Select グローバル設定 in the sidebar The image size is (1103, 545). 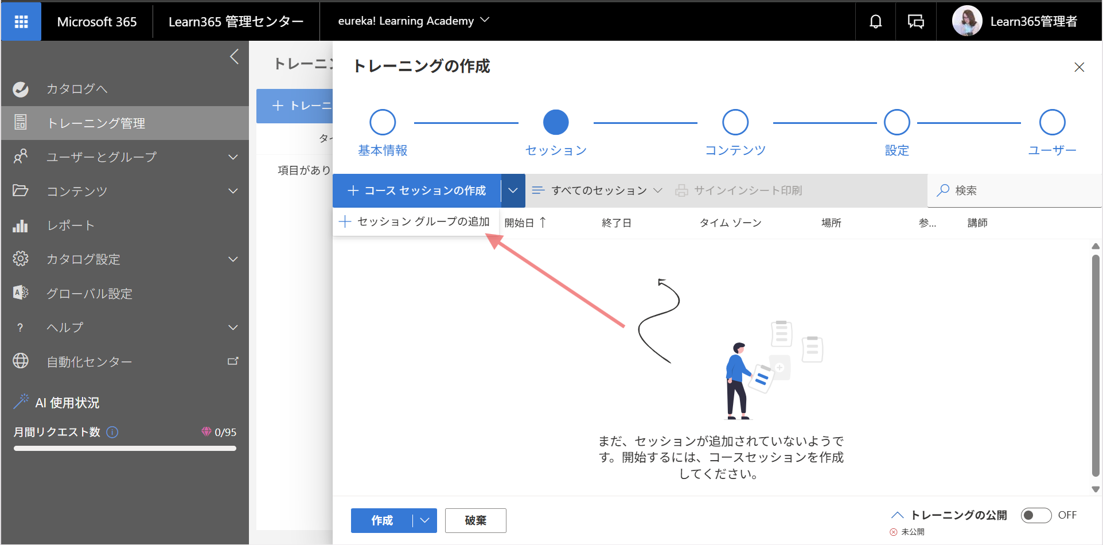point(125,293)
